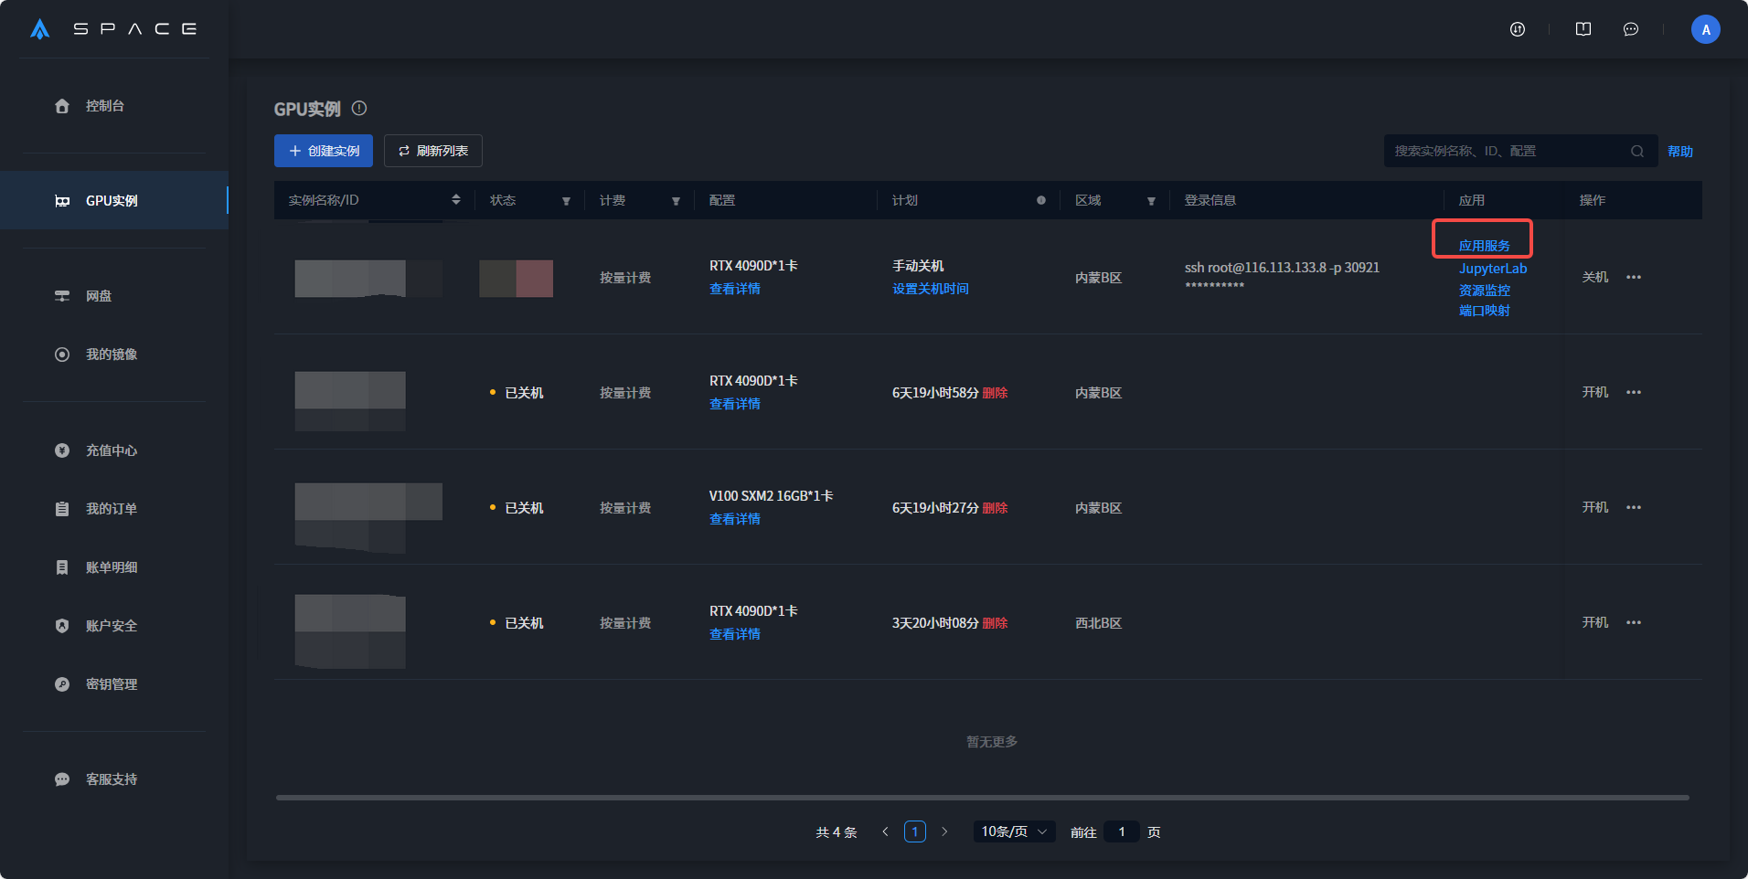Click the JupyterLab link
Image resolution: width=1748 pixels, height=879 pixels.
(1492, 269)
